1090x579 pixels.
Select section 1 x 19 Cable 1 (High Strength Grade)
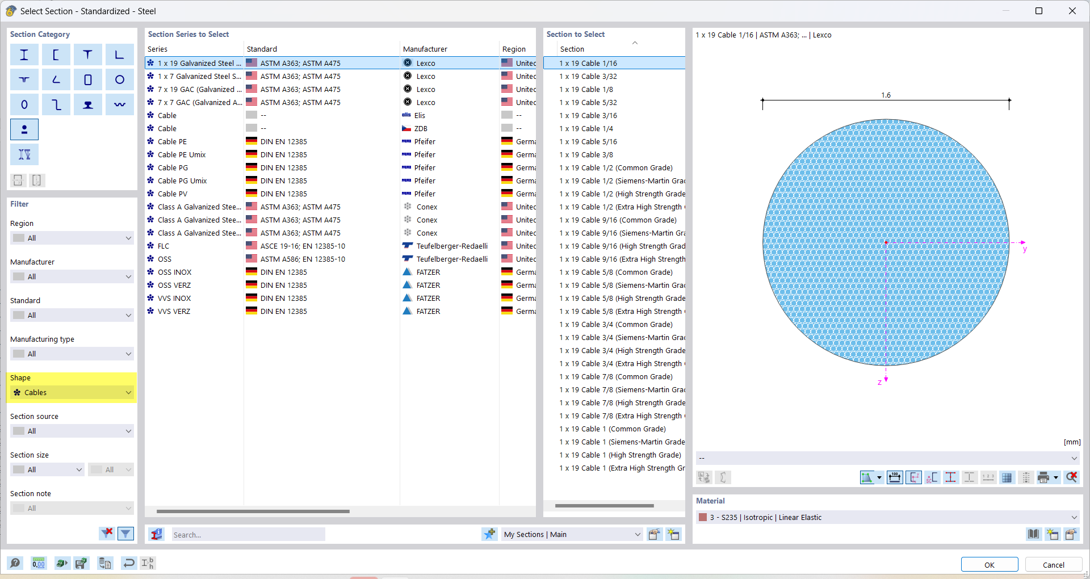(x=614, y=455)
